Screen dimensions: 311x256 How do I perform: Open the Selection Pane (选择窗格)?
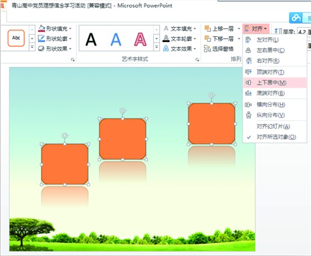pyautogui.click(x=219, y=49)
